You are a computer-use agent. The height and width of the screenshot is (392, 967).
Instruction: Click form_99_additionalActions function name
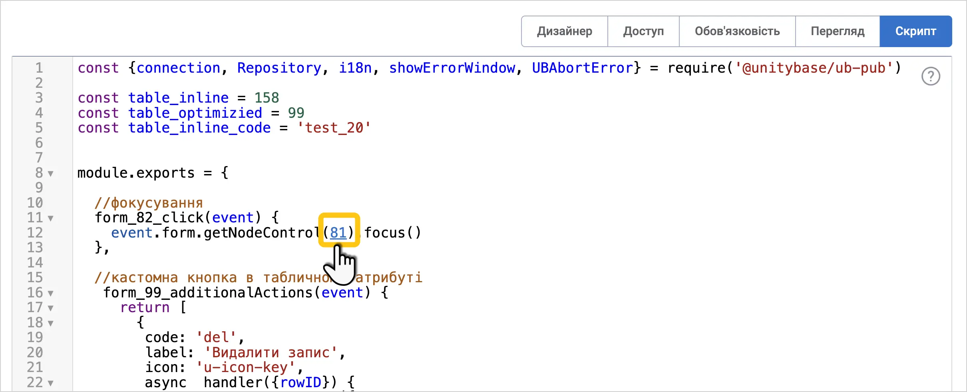pyautogui.click(x=208, y=293)
